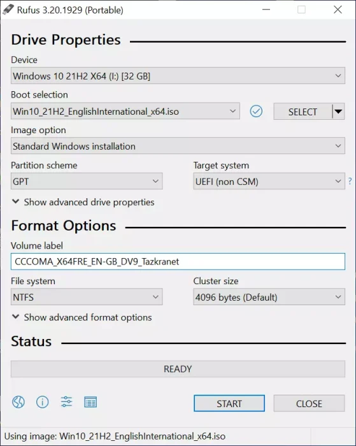
Task: Open the Device dropdown
Action: pos(178,76)
